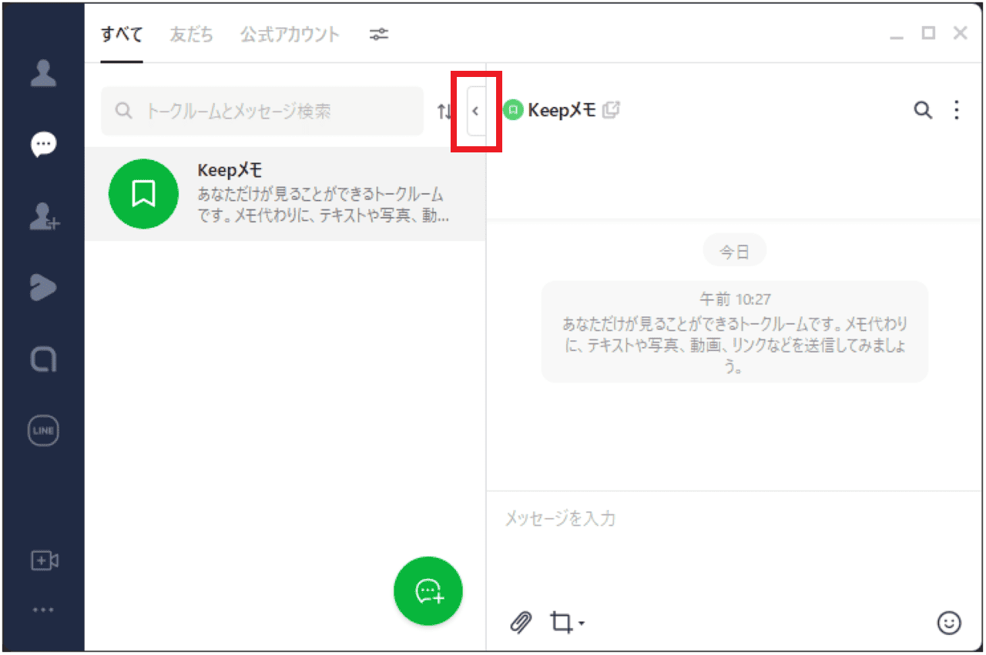Collapse the chat list panel chevron
The image size is (986, 655).
[x=477, y=111]
